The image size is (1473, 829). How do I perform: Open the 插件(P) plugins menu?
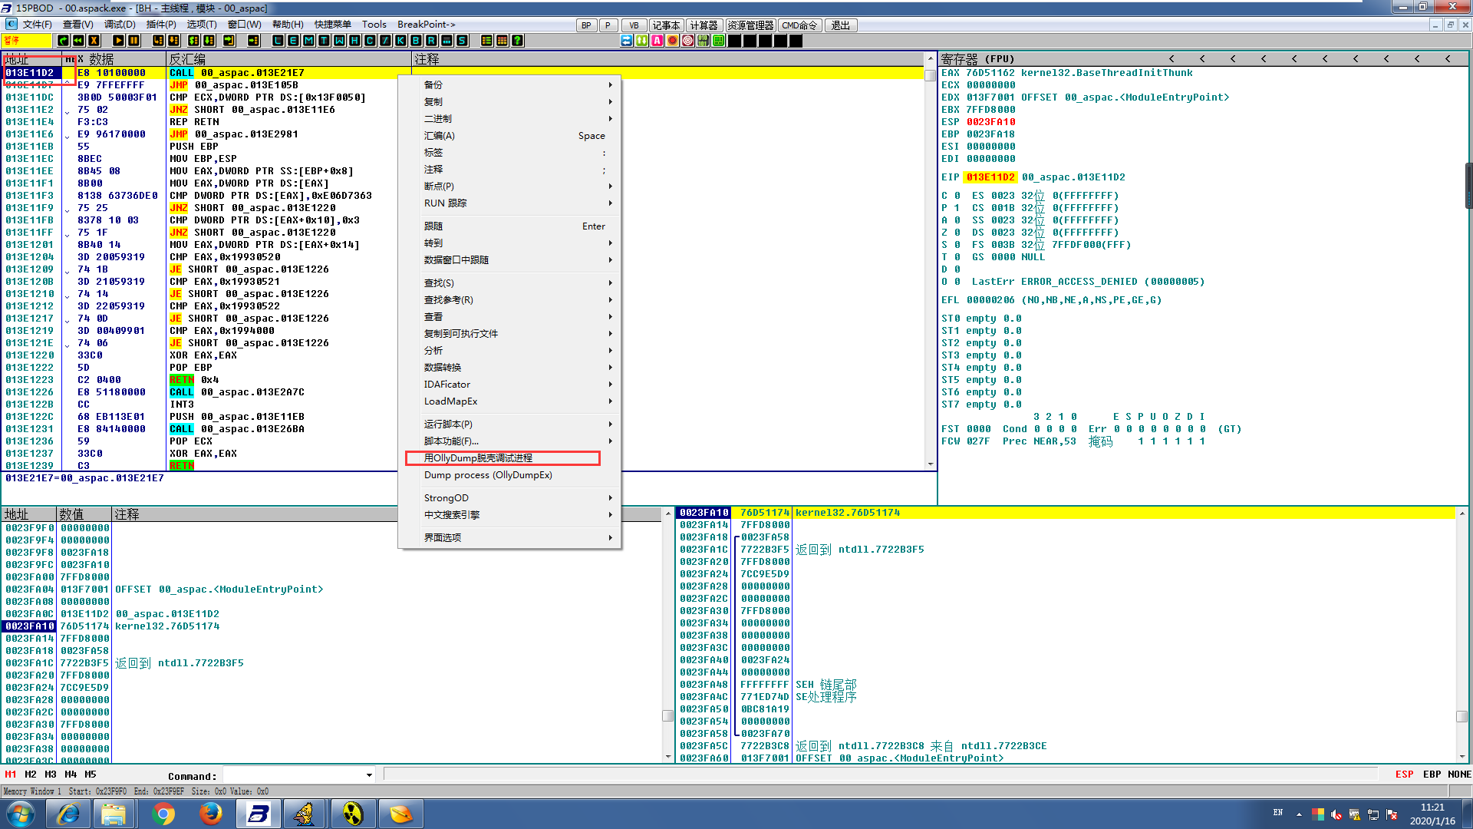[x=161, y=25]
